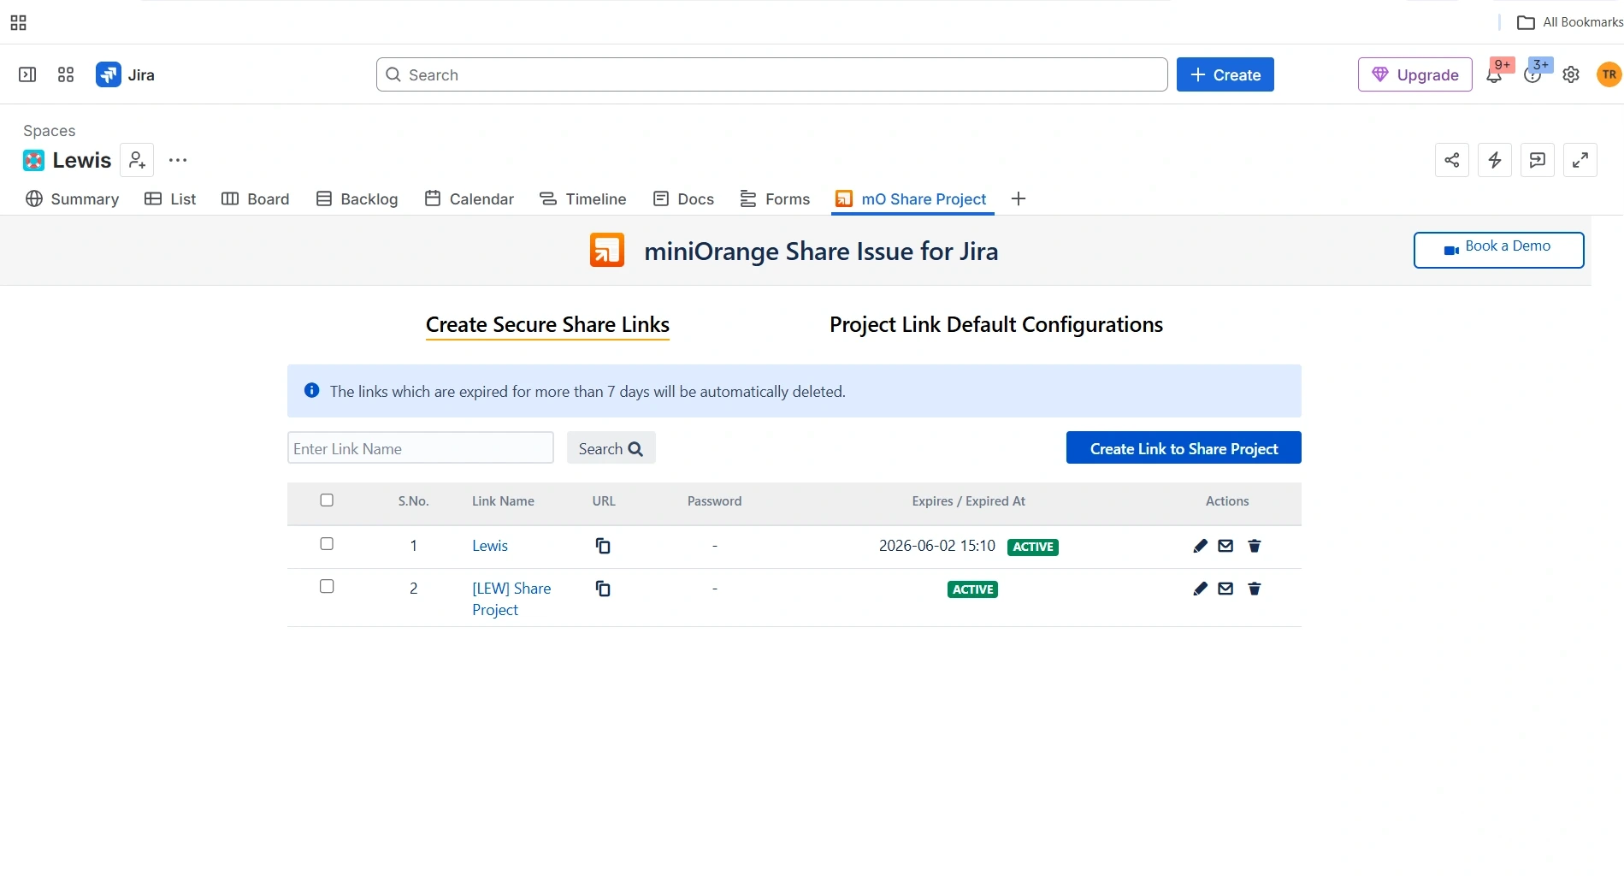Delete the Lewis link
This screenshot has width=1624, height=876.
pyautogui.click(x=1255, y=546)
